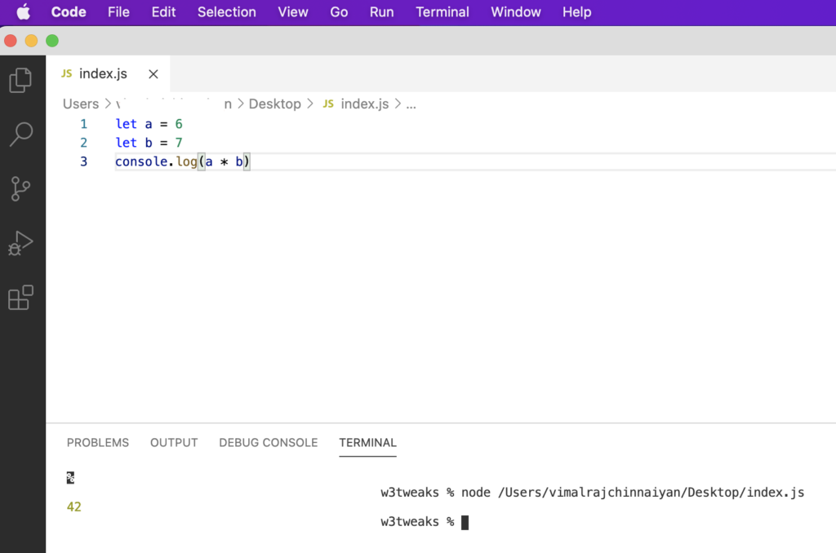The image size is (836, 553).
Task: Click the code line 'let a = 6'
Action: pyautogui.click(x=149, y=124)
